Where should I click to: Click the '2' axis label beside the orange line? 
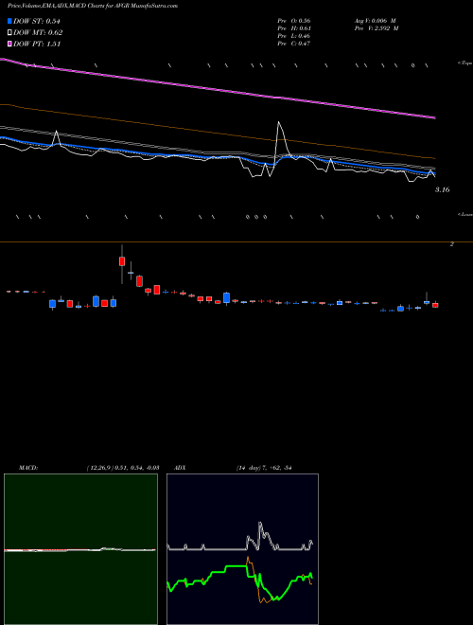point(451,244)
